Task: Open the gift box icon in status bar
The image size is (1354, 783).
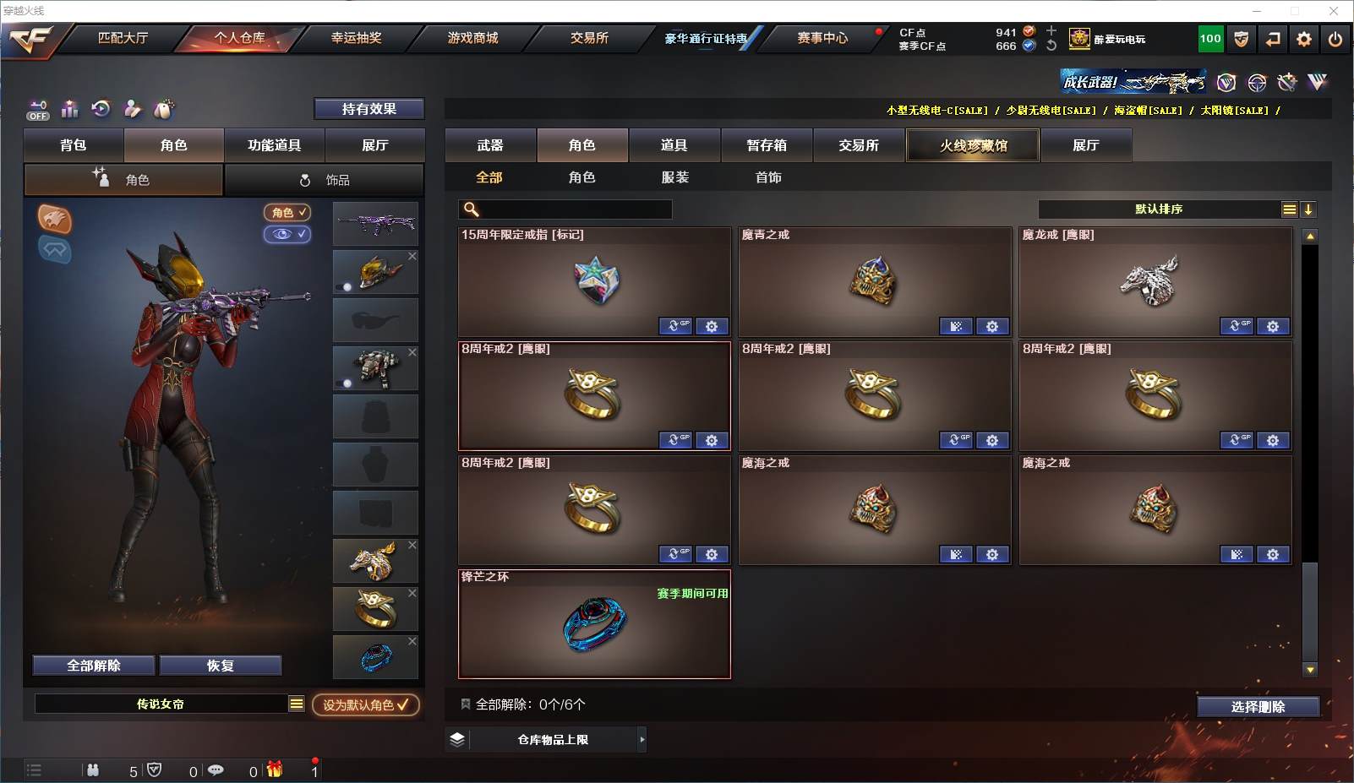Action: coord(275,769)
